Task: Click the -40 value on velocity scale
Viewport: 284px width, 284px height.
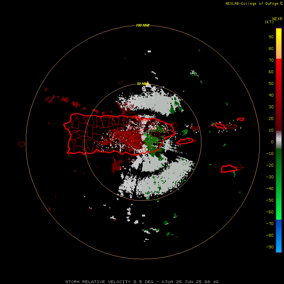Action: pyautogui.click(x=270, y=189)
